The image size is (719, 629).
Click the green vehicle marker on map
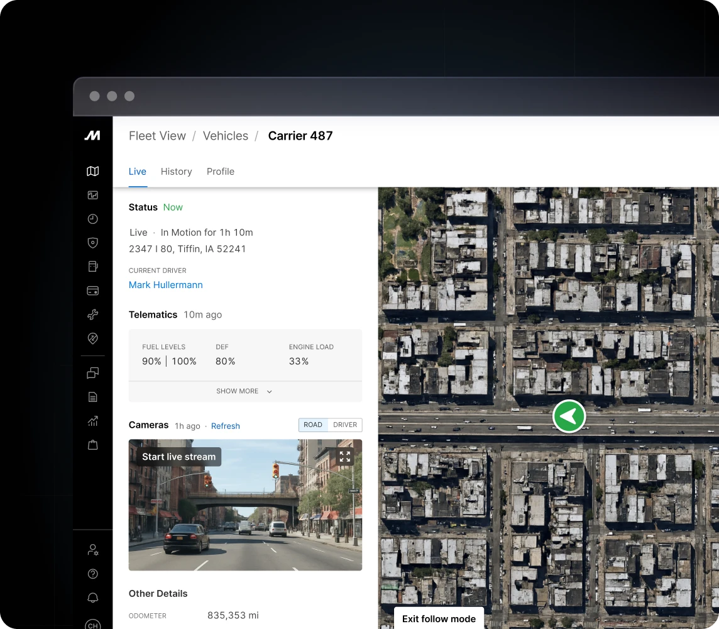point(569,416)
